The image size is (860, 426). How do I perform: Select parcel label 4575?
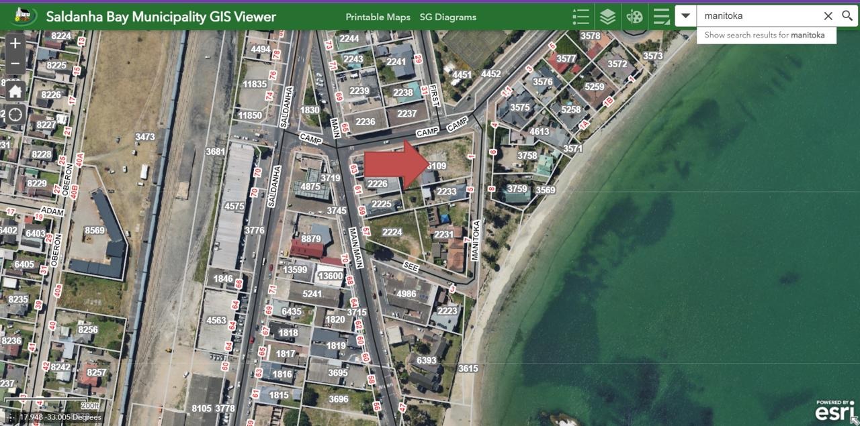pos(234,206)
